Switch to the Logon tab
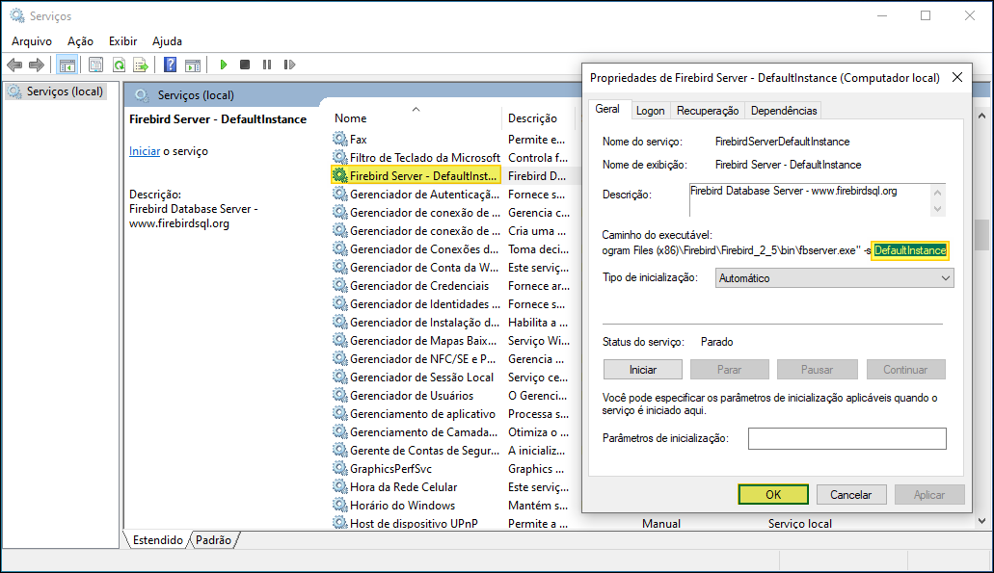 pos(651,111)
